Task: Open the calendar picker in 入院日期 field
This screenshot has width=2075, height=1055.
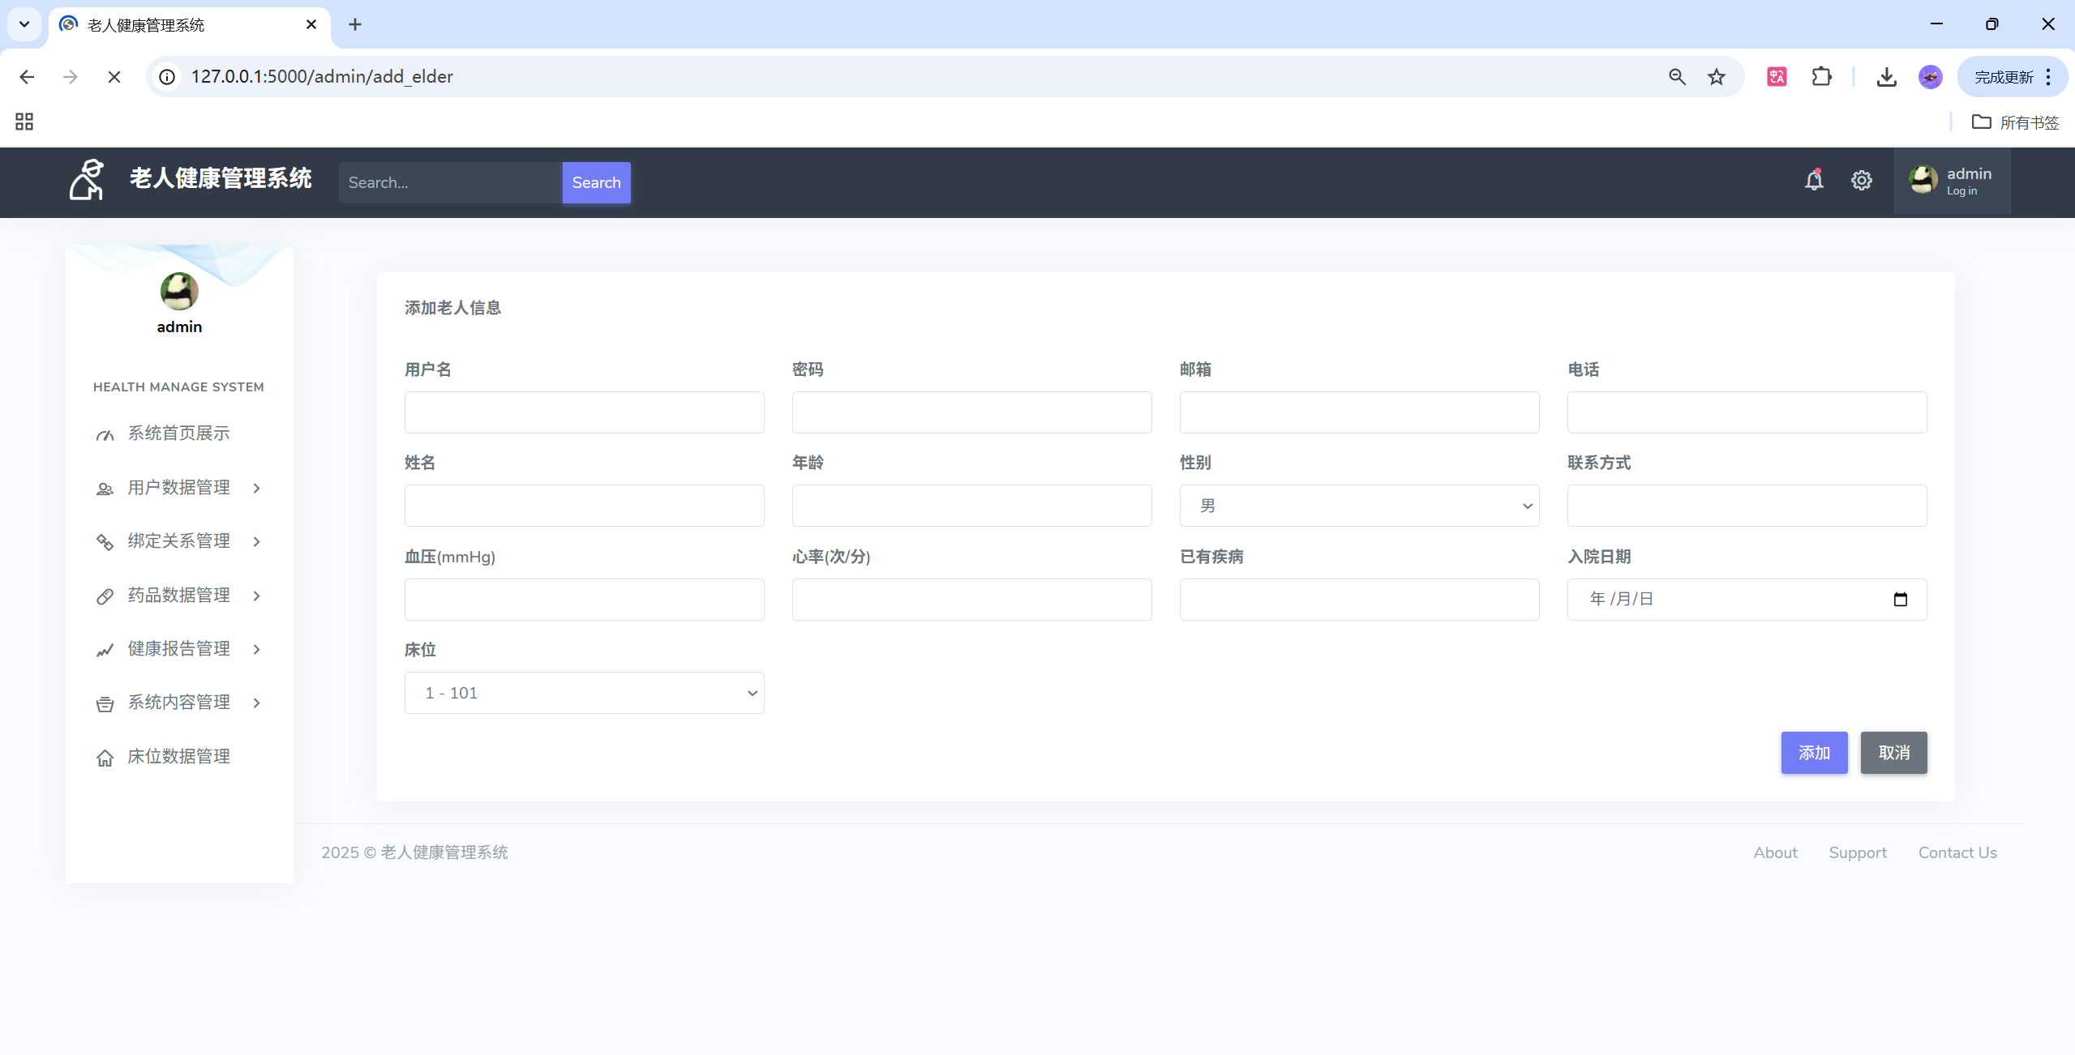Action: click(1900, 600)
